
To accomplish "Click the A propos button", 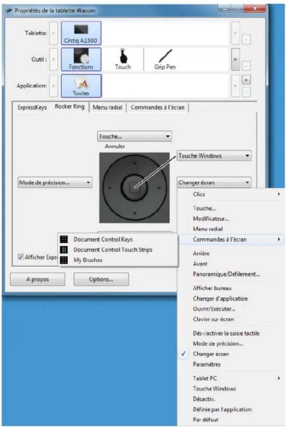I will click(x=37, y=279).
